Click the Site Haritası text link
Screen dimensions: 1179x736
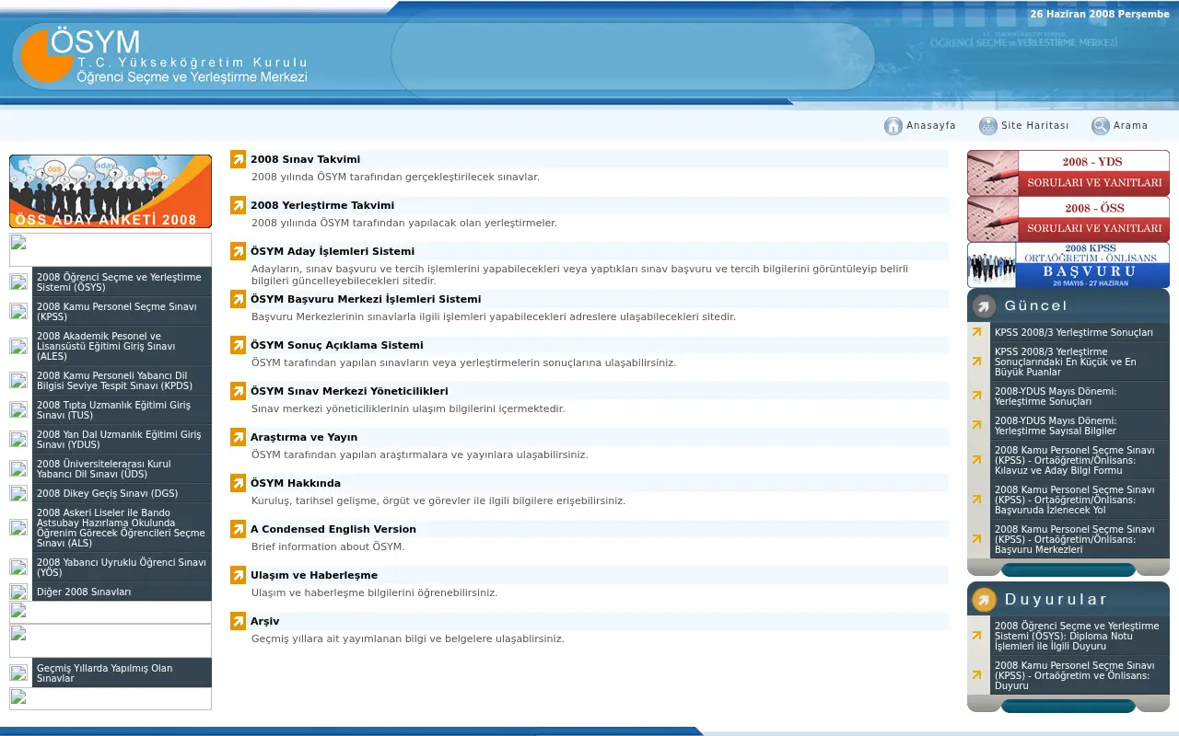(x=1035, y=126)
